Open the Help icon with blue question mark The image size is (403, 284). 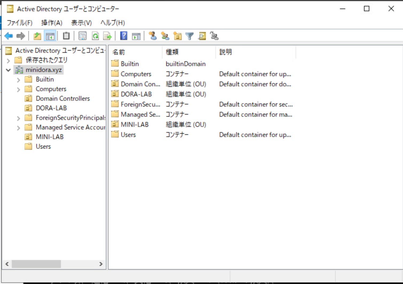[123, 36]
